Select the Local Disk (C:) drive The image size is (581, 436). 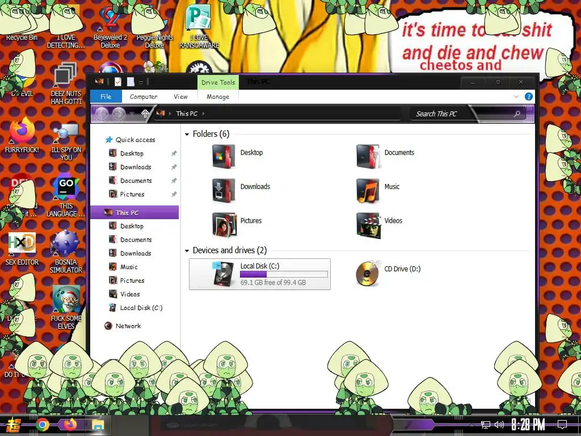260,274
